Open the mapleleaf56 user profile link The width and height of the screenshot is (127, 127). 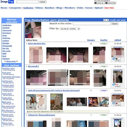[118, 70]
